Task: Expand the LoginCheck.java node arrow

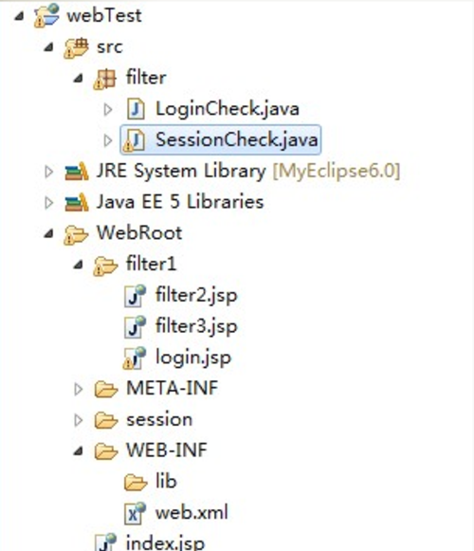Action: coord(108,110)
